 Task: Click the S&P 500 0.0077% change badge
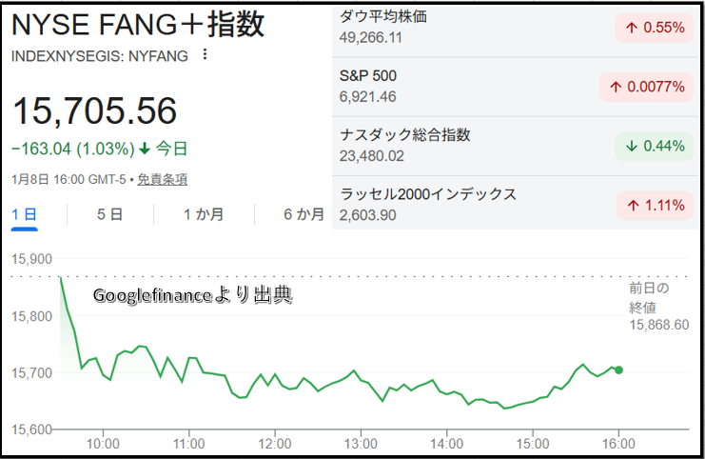[x=642, y=87]
